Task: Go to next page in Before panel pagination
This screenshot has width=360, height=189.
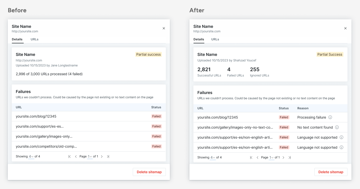Action: pos(102,156)
